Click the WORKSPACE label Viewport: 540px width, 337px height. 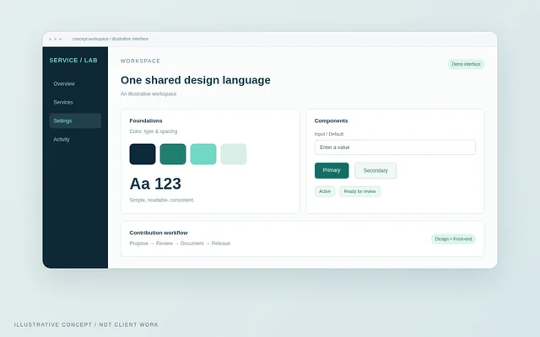point(140,61)
